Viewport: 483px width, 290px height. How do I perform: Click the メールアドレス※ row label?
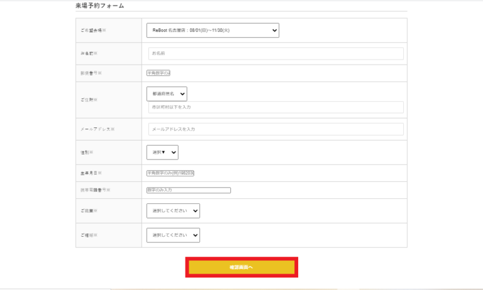97,129
